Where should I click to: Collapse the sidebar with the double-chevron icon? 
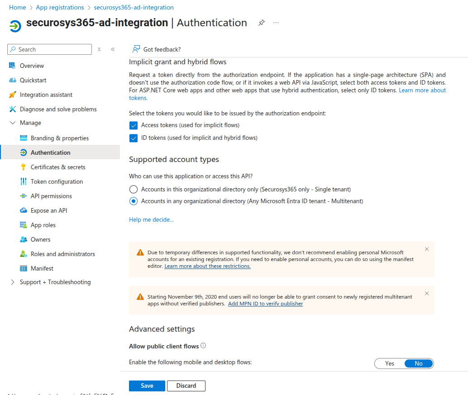(113, 49)
